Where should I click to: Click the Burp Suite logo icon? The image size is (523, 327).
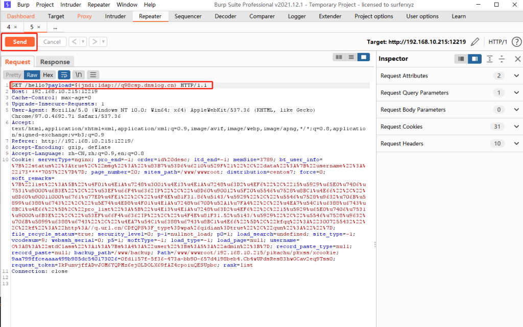click(x=7, y=5)
